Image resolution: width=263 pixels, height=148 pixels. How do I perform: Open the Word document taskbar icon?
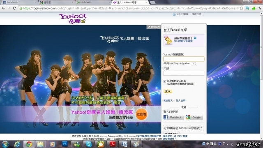[125, 144]
